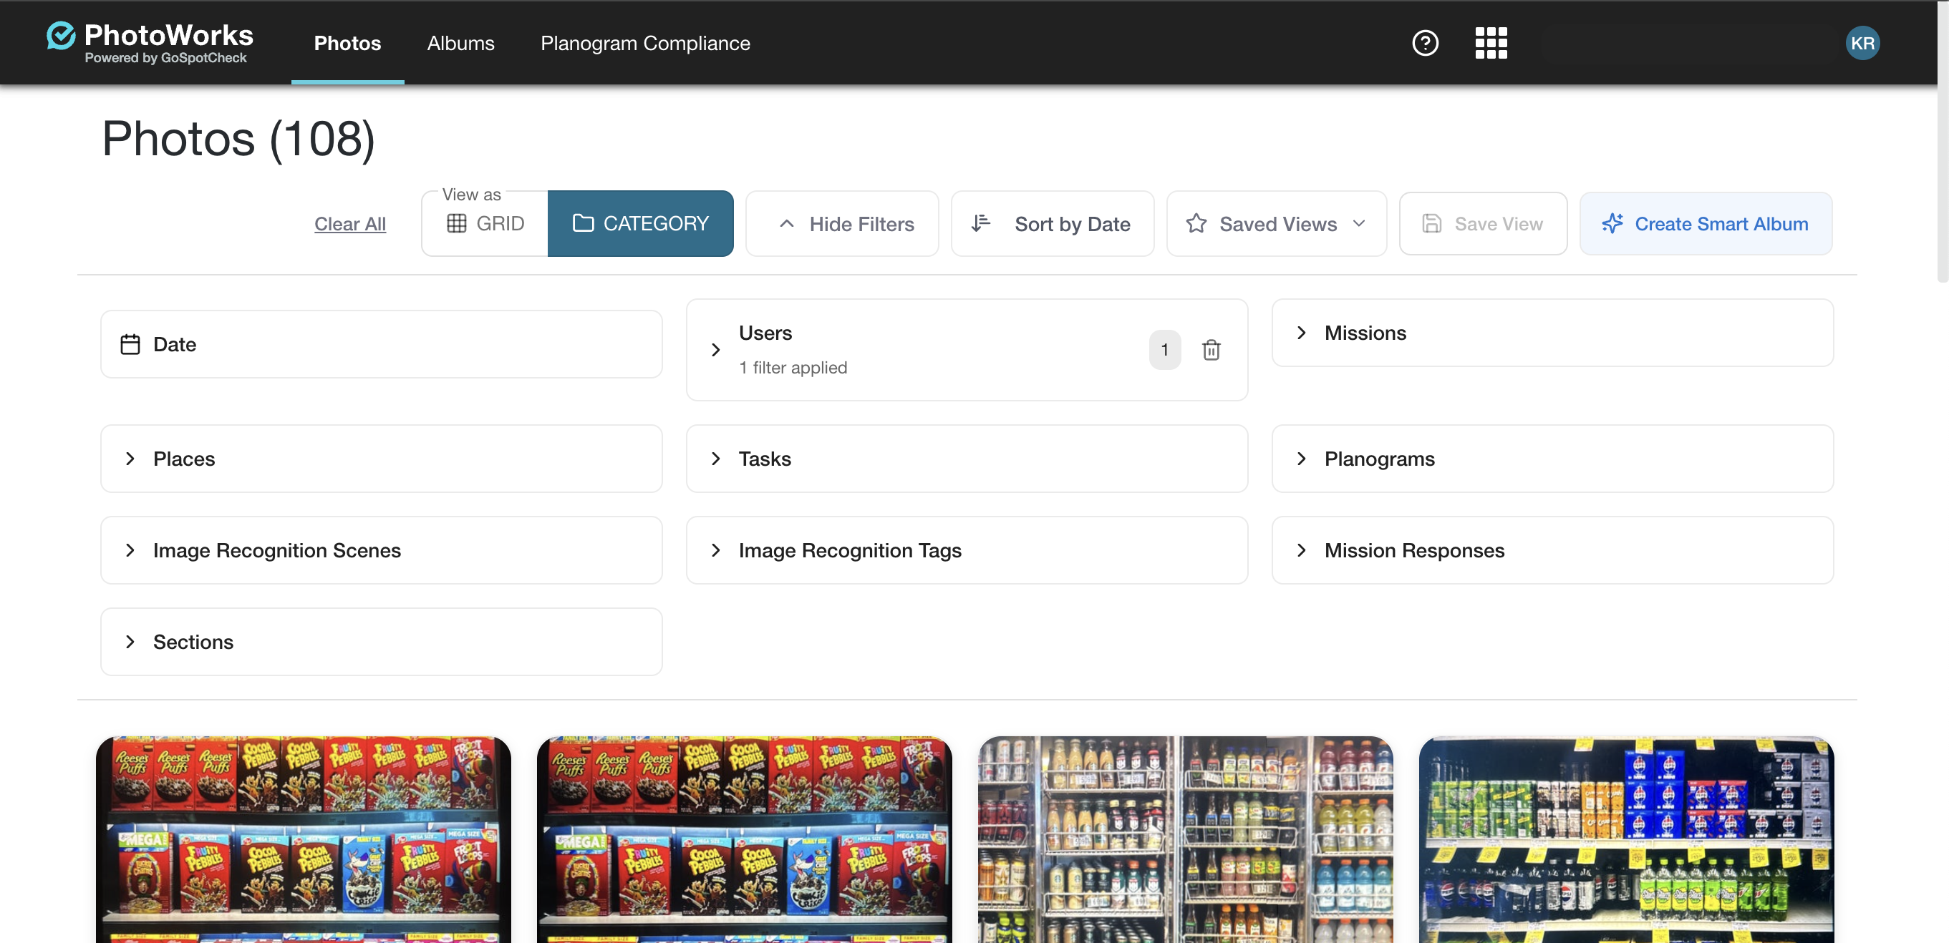Open the apps grid launcher icon
Screen dimensions: 1949x943
click(1491, 43)
